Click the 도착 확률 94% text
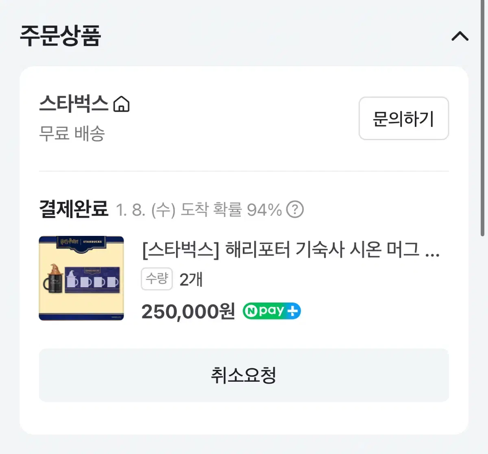The height and width of the screenshot is (454, 488). (x=231, y=210)
